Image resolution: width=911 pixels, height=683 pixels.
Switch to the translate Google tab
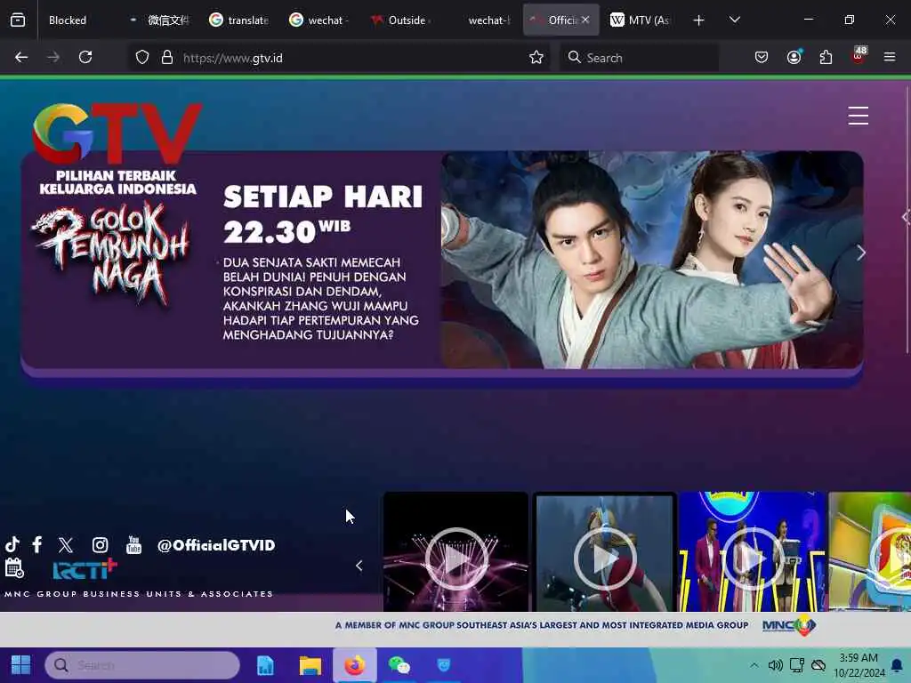click(240, 20)
